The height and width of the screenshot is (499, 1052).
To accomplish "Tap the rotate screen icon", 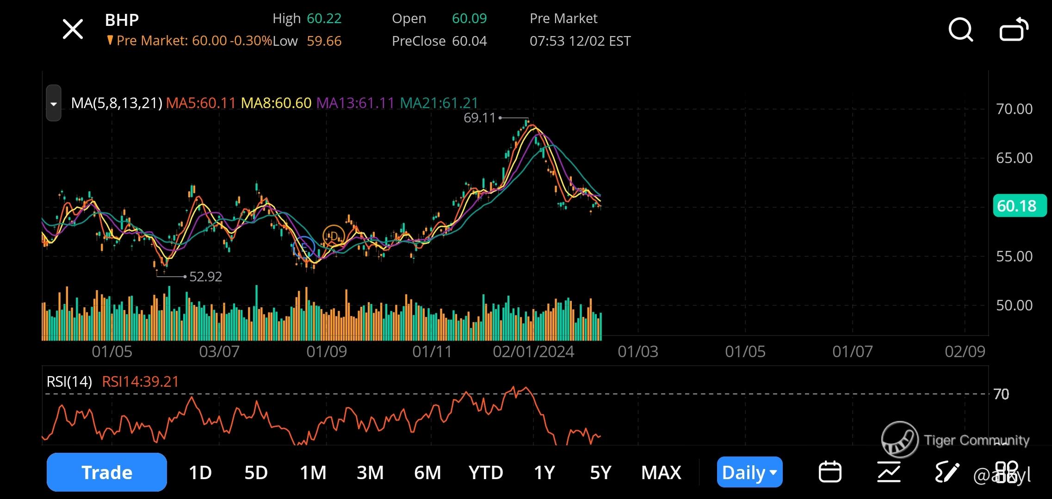I will [x=1014, y=30].
